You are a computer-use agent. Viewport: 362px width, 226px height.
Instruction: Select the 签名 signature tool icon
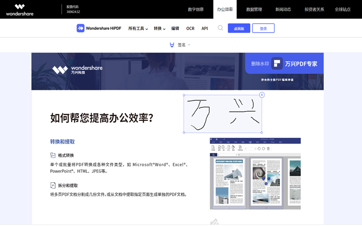[172, 45]
